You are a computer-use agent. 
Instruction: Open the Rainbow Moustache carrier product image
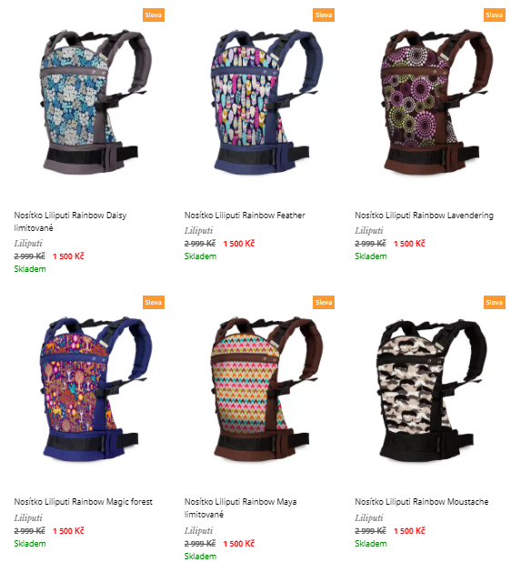pos(431,389)
